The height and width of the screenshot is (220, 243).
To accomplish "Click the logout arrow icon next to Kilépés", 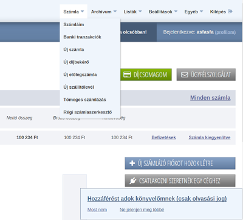I will [x=230, y=12].
